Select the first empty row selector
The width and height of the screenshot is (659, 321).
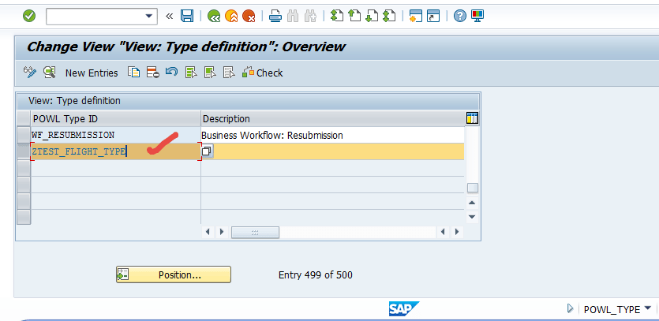click(24, 168)
